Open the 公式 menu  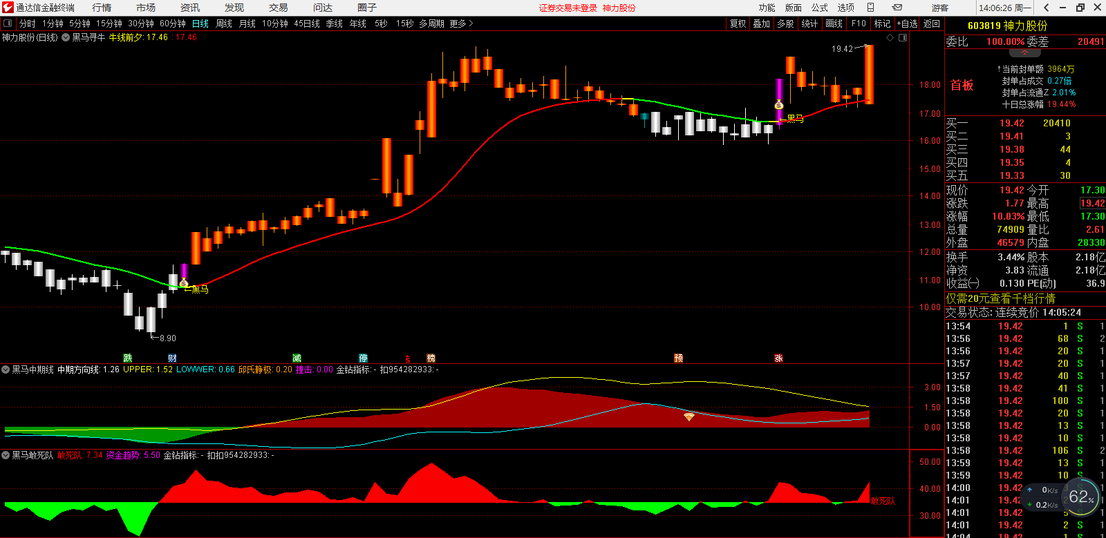(x=820, y=8)
